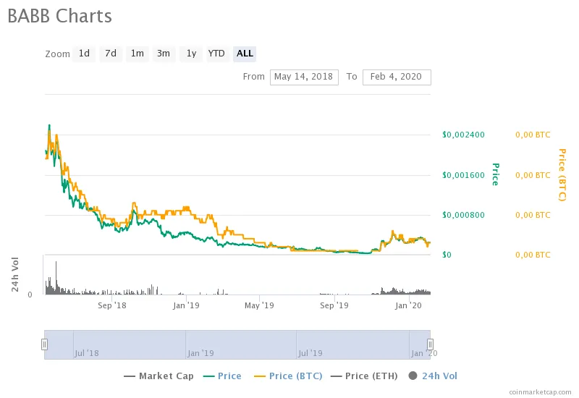
Task: Click the orange Price (BTC) axis title
Action: click(562, 174)
